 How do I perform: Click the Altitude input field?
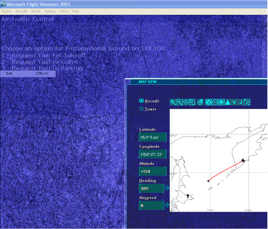[153, 171]
